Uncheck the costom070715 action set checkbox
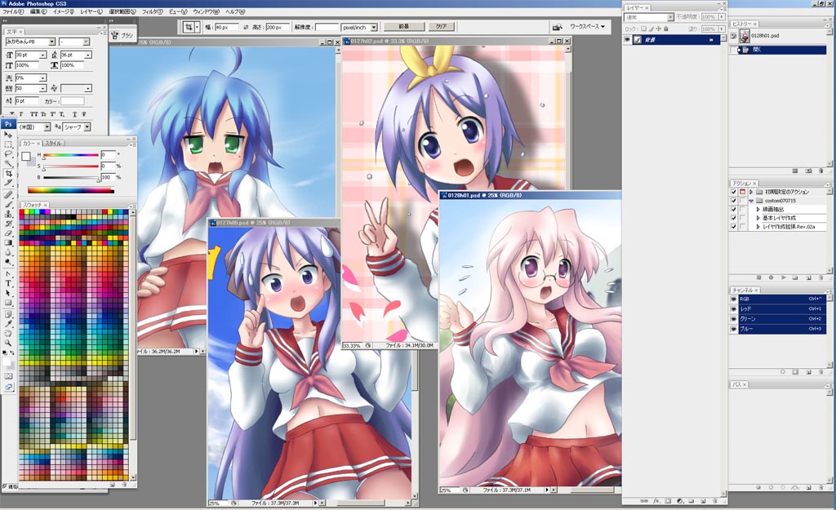Viewport: 836px width, 510px height. (x=734, y=201)
